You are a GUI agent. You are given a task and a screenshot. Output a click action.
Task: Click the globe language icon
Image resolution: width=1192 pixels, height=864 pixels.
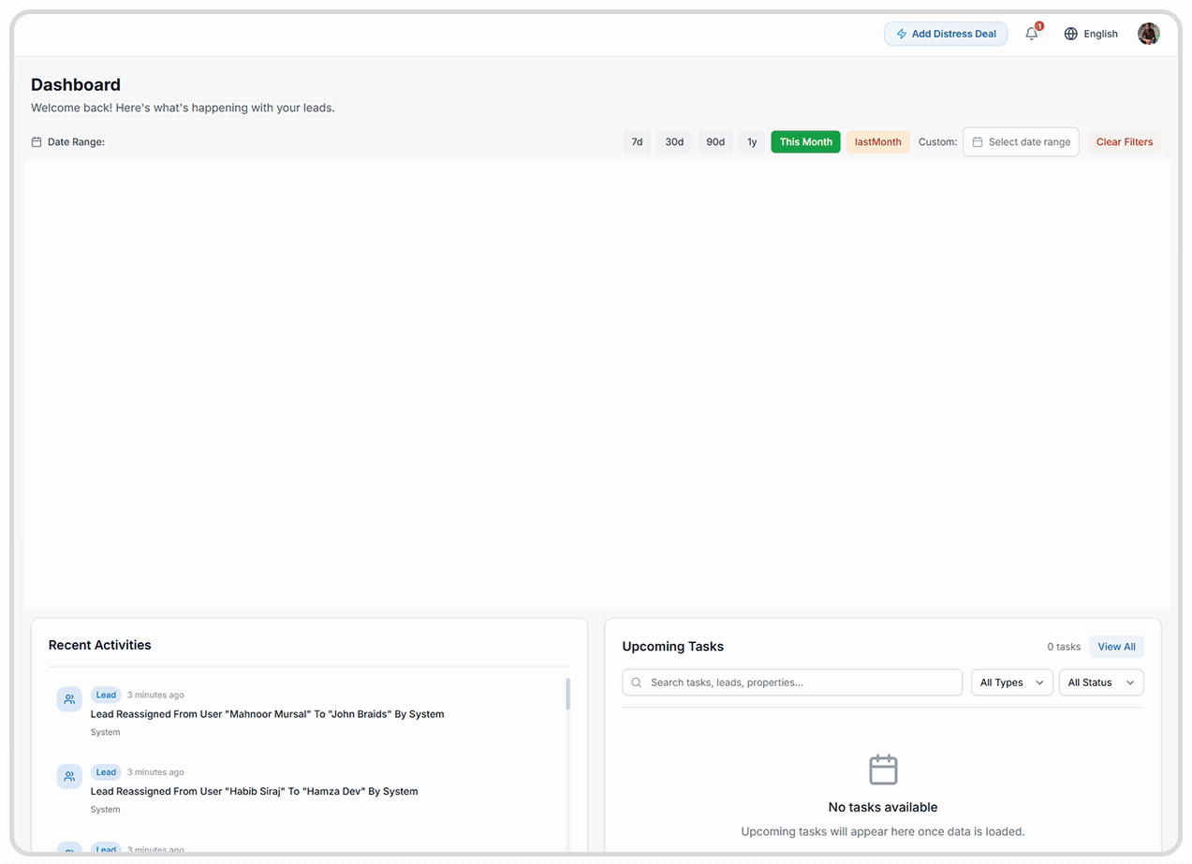coord(1071,34)
